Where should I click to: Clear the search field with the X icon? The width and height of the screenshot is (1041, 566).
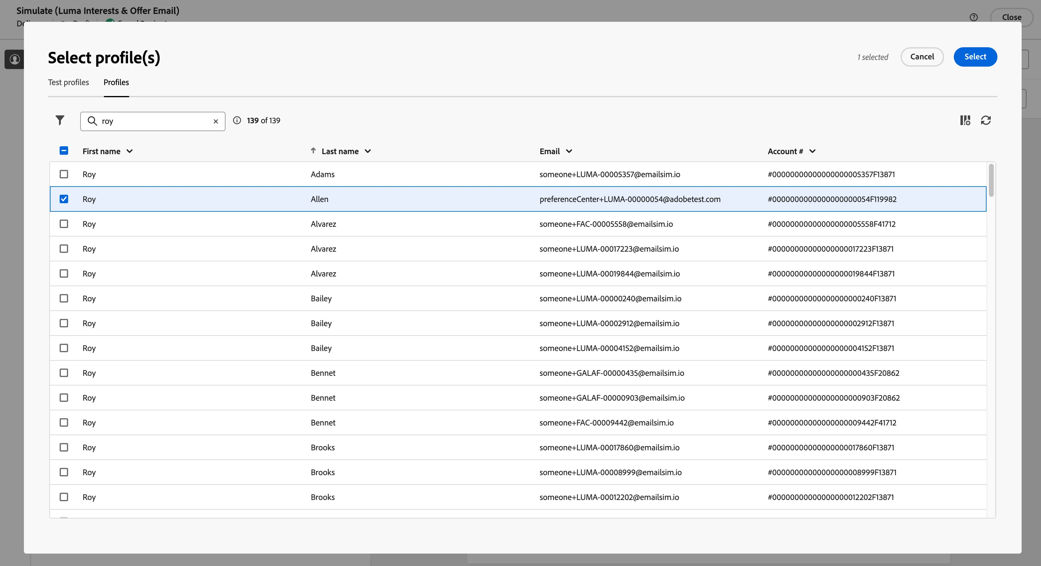tap(216, 121)
